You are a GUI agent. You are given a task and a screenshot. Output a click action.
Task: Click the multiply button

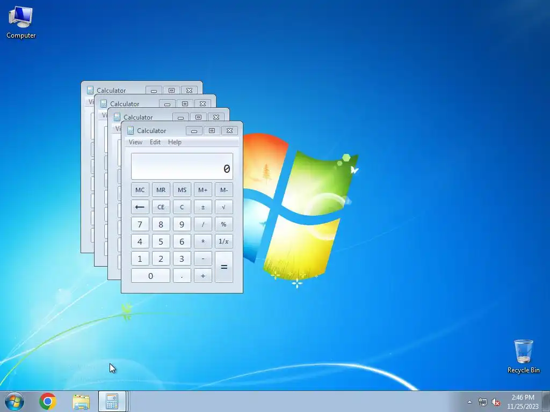202,241
